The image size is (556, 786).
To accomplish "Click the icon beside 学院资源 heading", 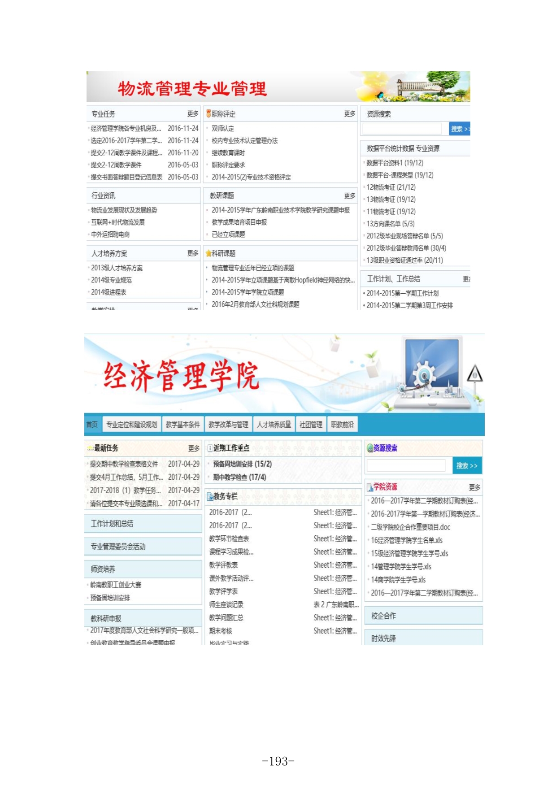I will click(370, 487).
